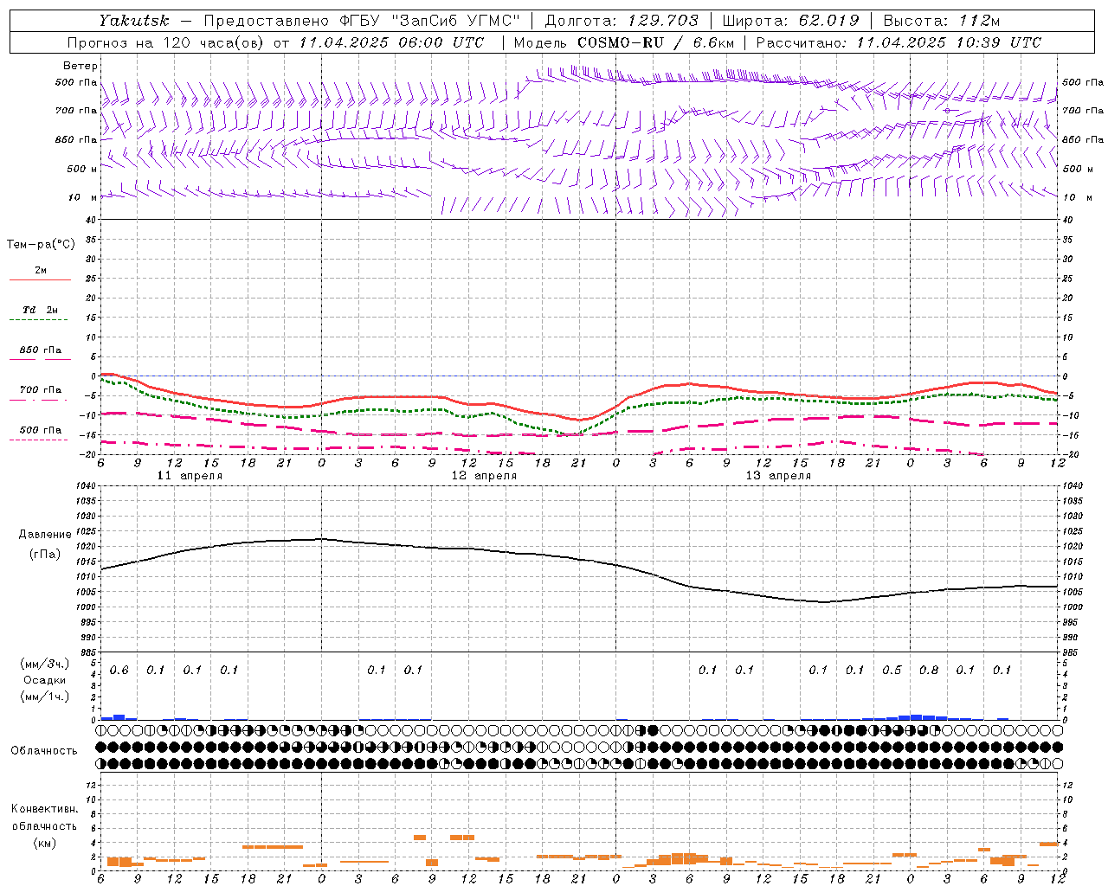The image size is (1108, 886).
Task: Click the 13 апреля date label
Action: [778, 476]
